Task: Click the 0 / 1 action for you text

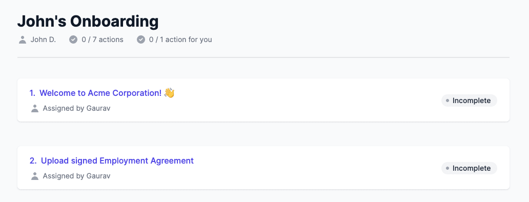Action: (x=180, y=40)
